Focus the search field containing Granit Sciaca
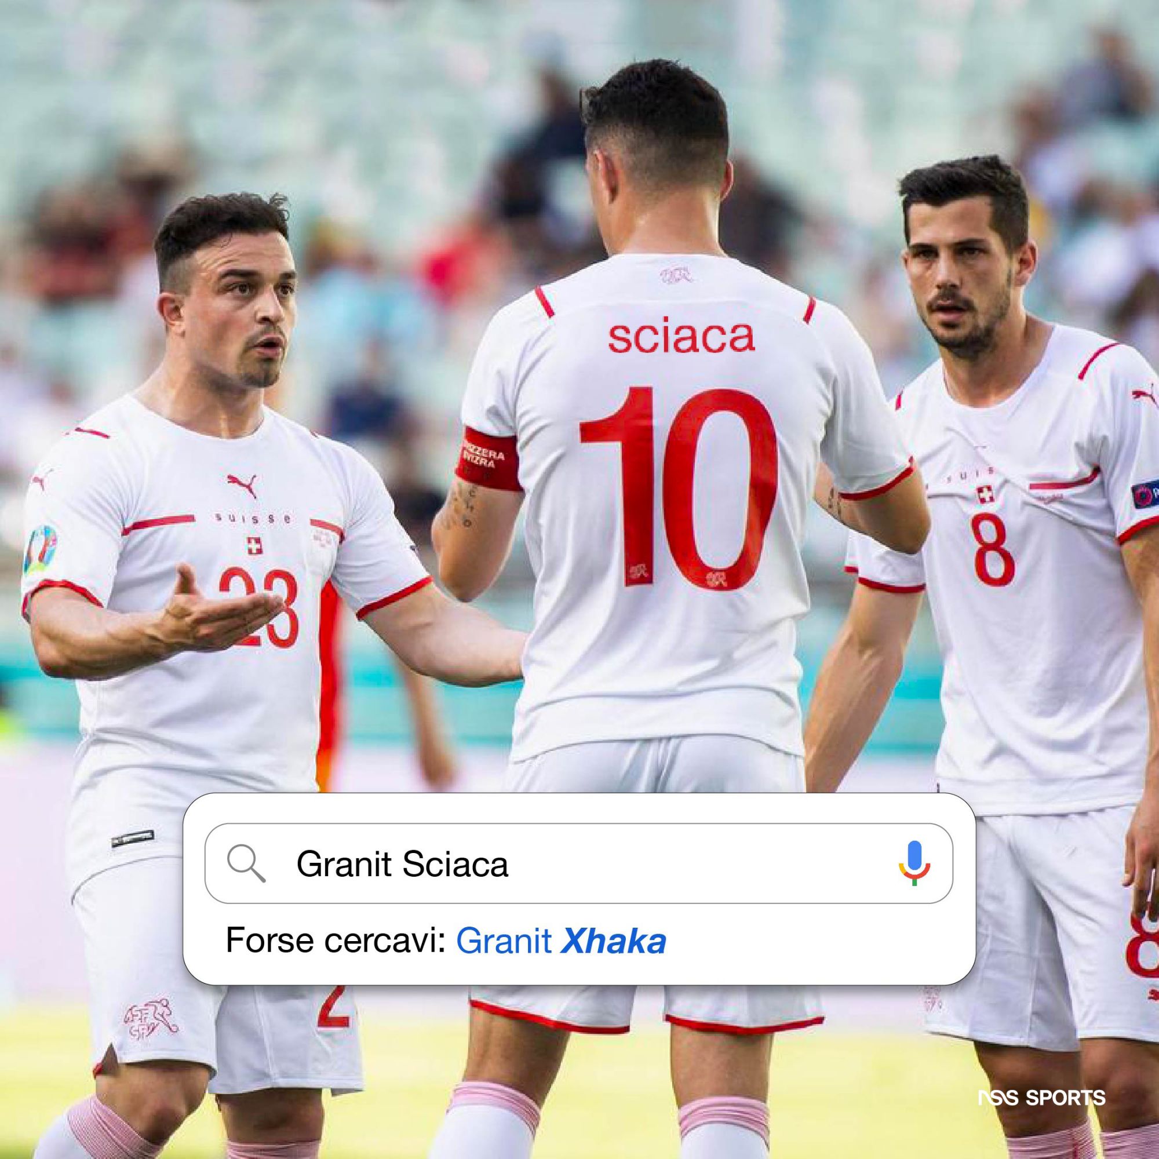1159x1159 pixels. [578, 863]
